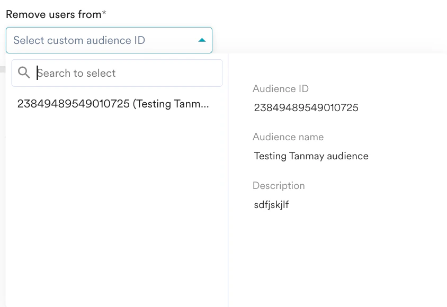Viewport: 447px width, 307px height.
Task: Click the Audience name heading
Action: [288, 137]
